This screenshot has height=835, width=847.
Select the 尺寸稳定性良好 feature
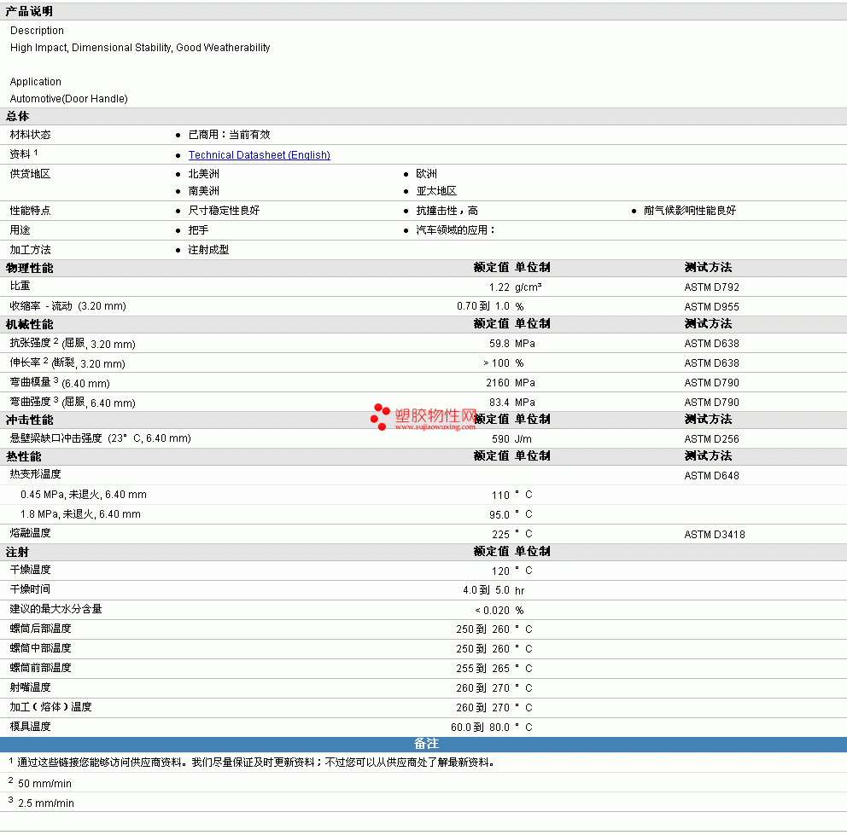pos(224,211)
